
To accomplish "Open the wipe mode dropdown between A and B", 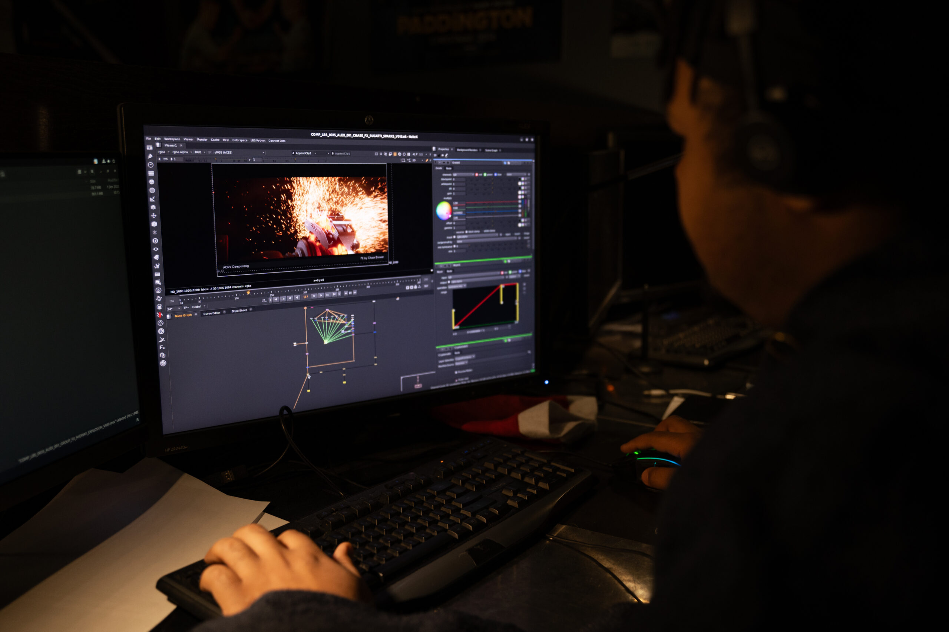I will tap(323, 153).
